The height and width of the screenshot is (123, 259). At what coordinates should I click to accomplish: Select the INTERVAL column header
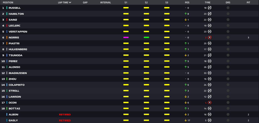click(x=105, y=3)
